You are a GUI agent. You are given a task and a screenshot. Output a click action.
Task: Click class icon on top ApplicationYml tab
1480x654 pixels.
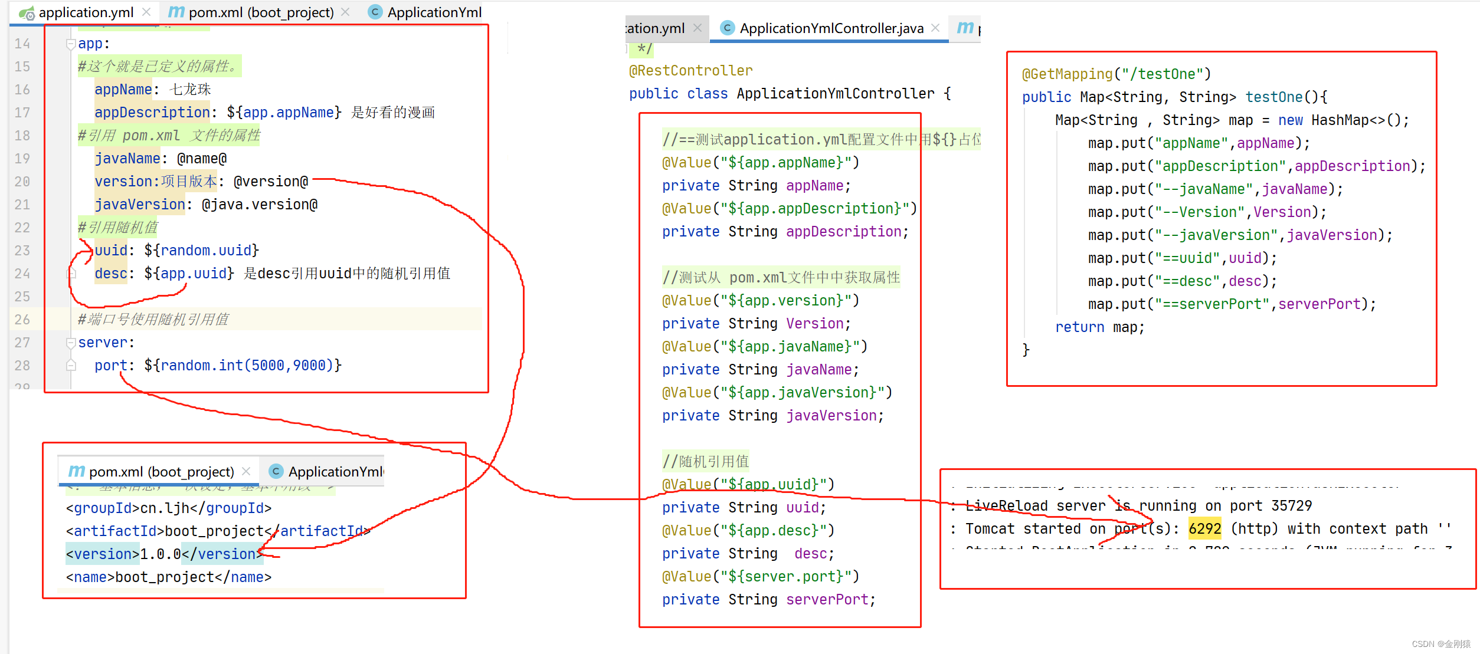click(x=375, y=12)
